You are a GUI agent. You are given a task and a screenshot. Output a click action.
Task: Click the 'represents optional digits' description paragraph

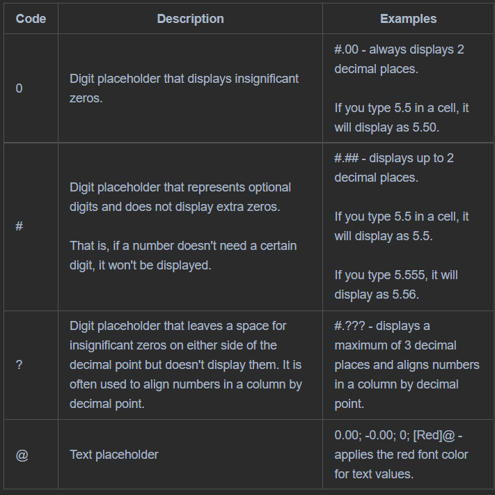click(x=180, y=197)
